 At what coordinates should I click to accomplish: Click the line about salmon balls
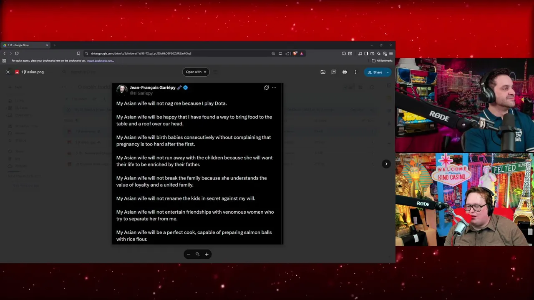[194, 236]
